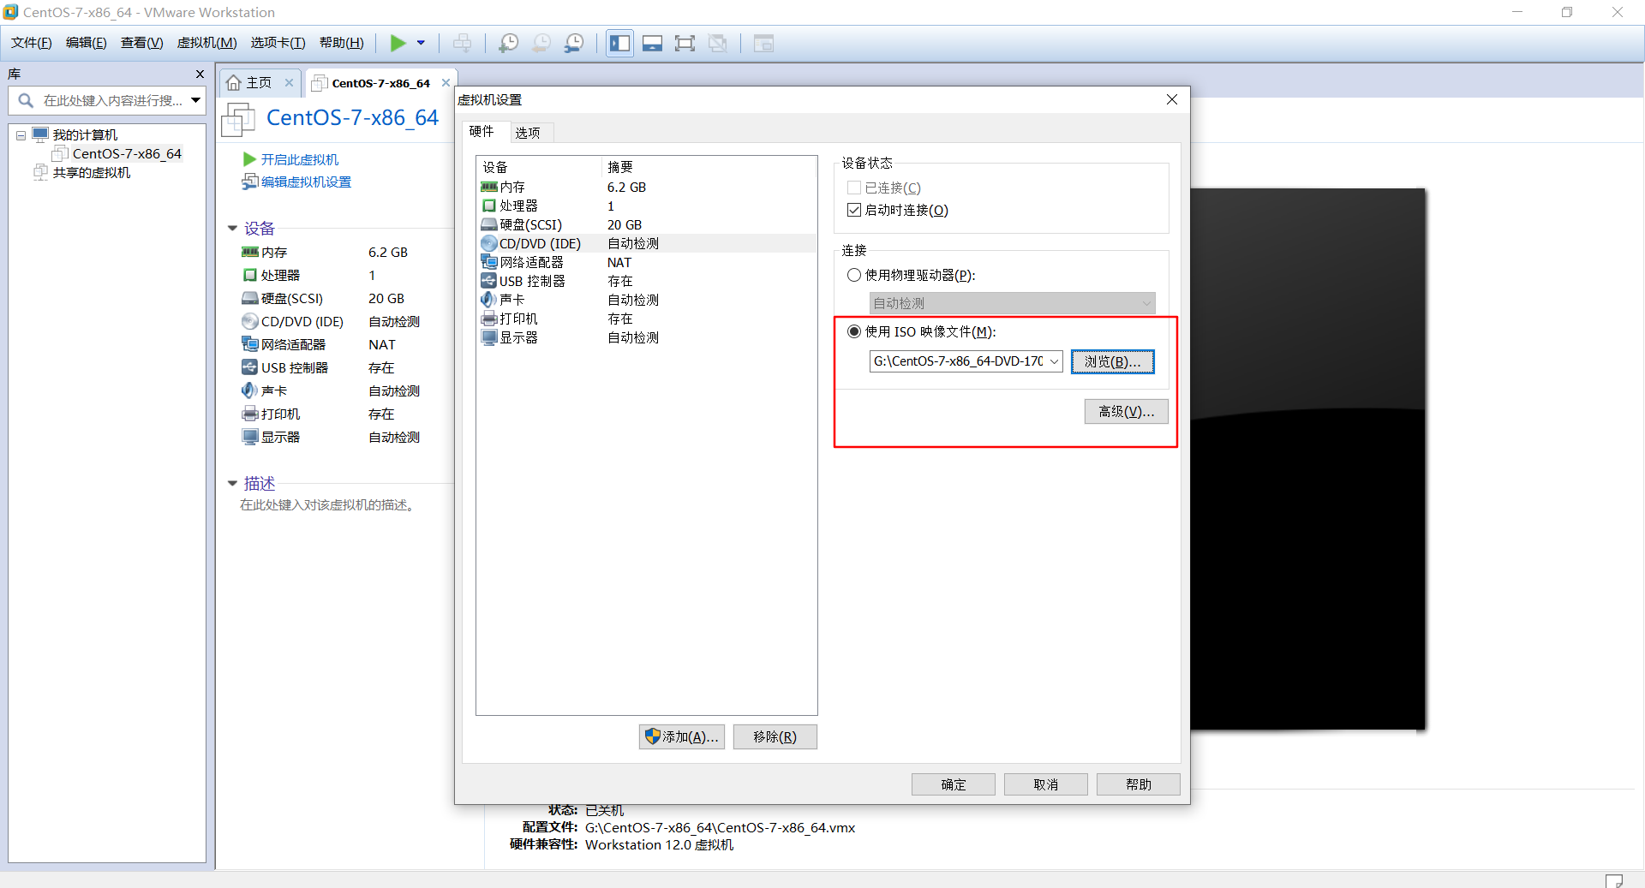Select 网络适配器 in the settings device list
This screenshot has height=888, width=1645.
(x=647, y=262)
